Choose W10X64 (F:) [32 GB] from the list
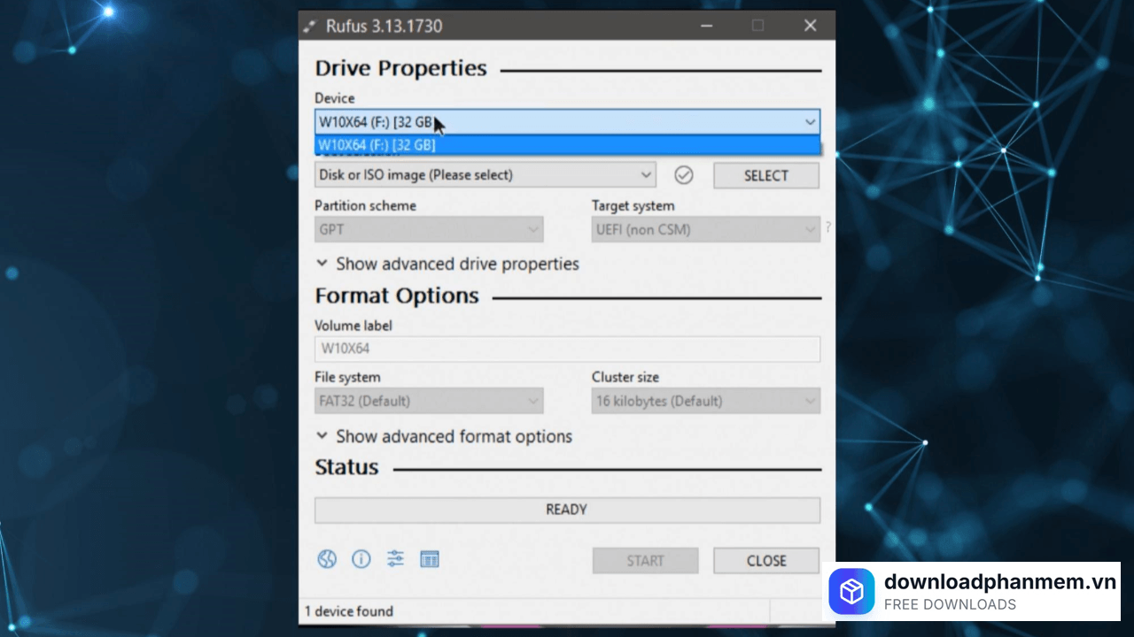This screenshot has height=637, width=1134. click(567, 145)
